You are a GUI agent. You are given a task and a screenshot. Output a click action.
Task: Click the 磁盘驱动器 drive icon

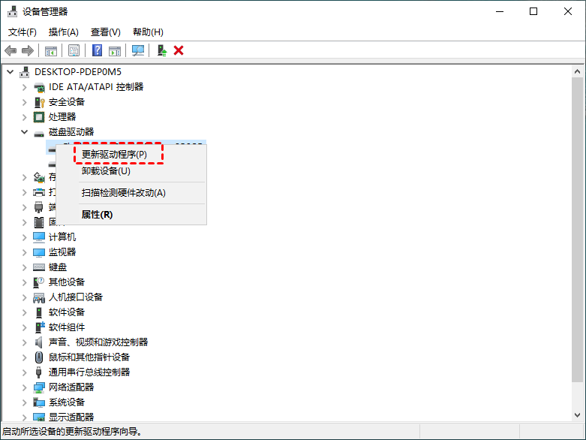39,133
